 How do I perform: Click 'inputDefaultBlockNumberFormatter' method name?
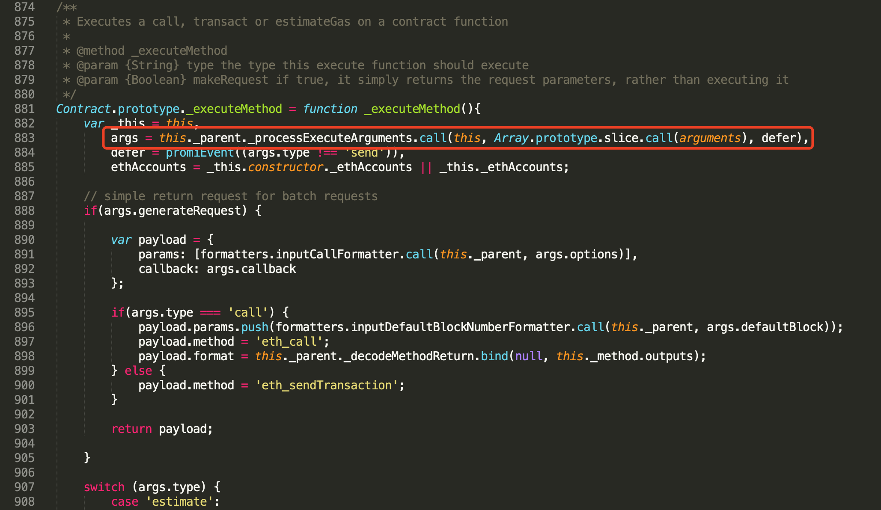point(460,327)
